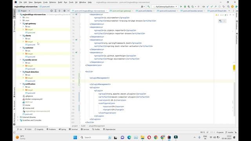Collapse the clients module node

pos(20,36)
